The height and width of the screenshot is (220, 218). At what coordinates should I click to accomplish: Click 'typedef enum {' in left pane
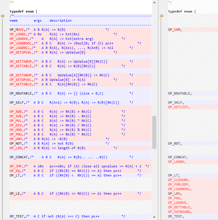click(23, 11)
